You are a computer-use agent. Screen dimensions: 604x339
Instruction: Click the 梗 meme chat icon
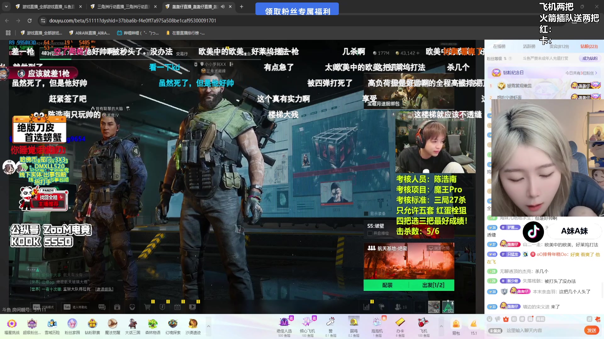point(522,319)
